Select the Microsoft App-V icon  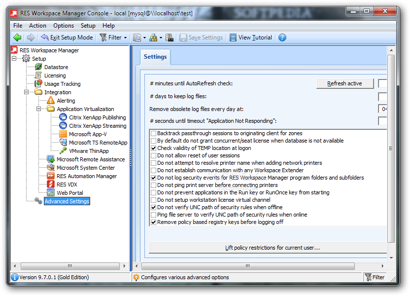click(63, 134)
